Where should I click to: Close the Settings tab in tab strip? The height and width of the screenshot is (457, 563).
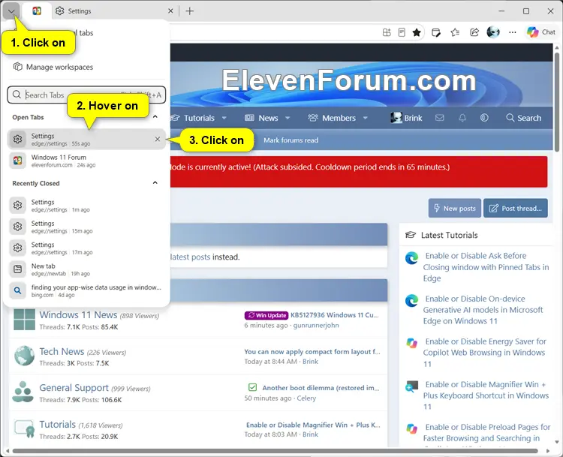click(170, 11)
